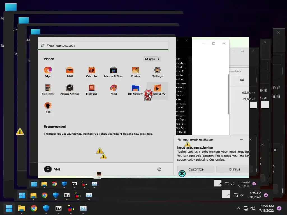Click Windows Security shield on the middle nested taskbar
The width and height of the screenshot is (287, 215).
[x=56, y=195]
